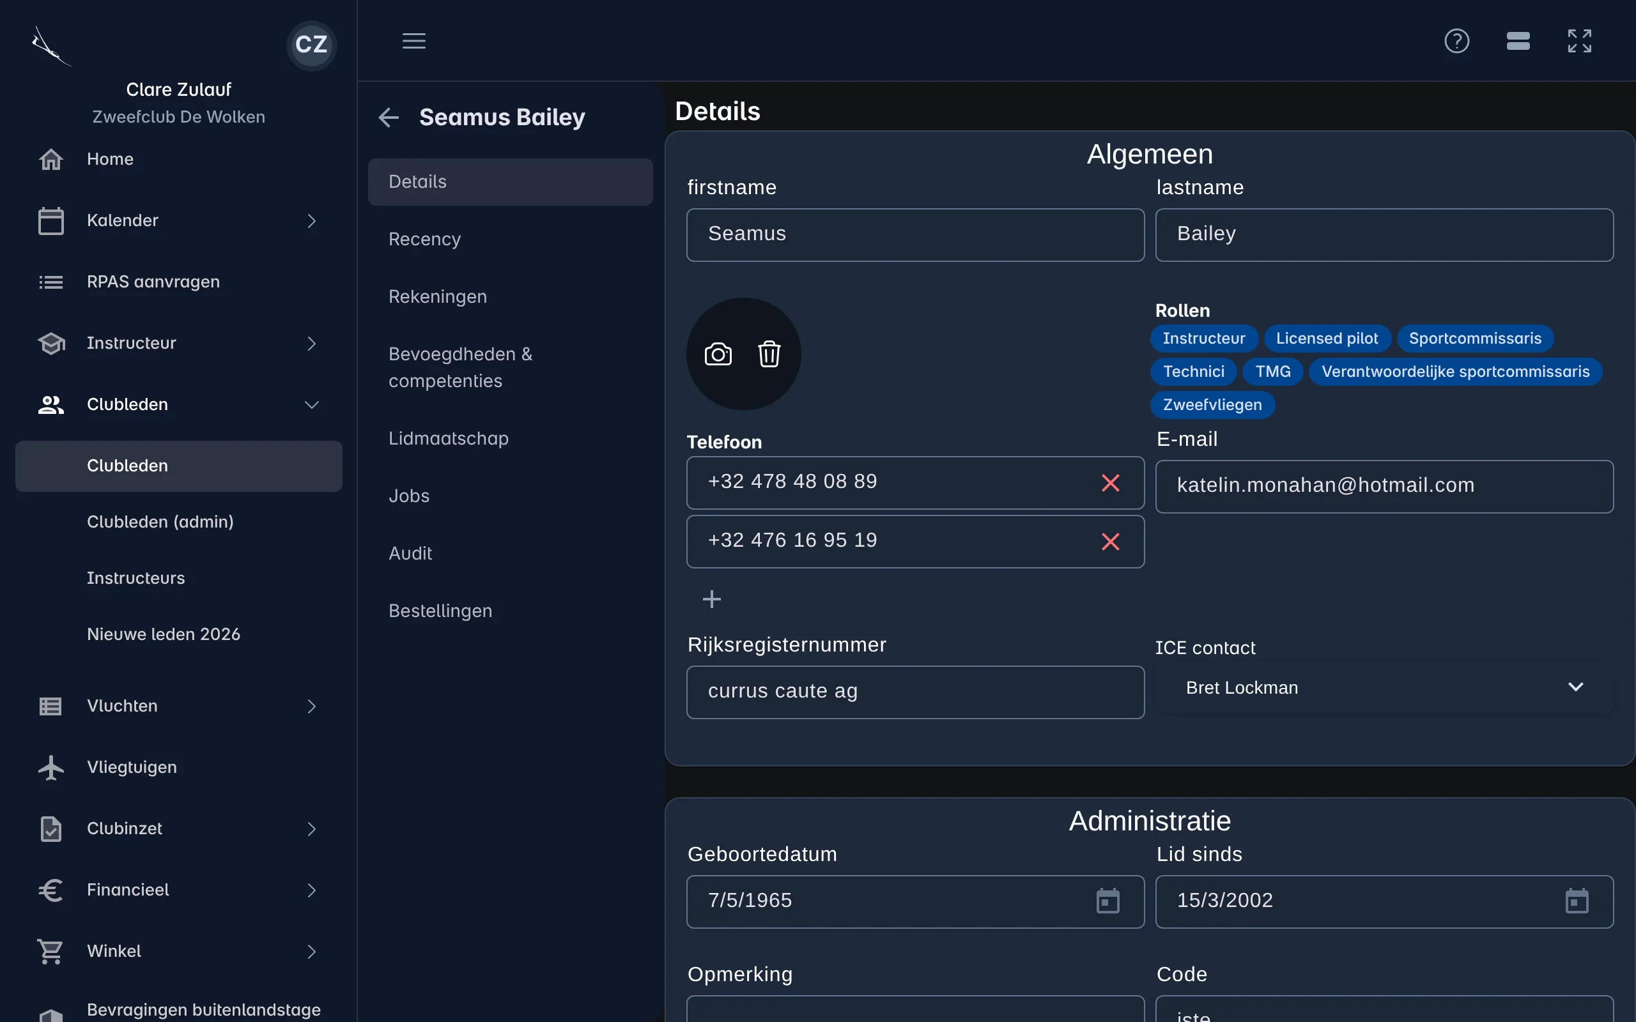
Task: Open the Audit tab
Action: point(510,554)
